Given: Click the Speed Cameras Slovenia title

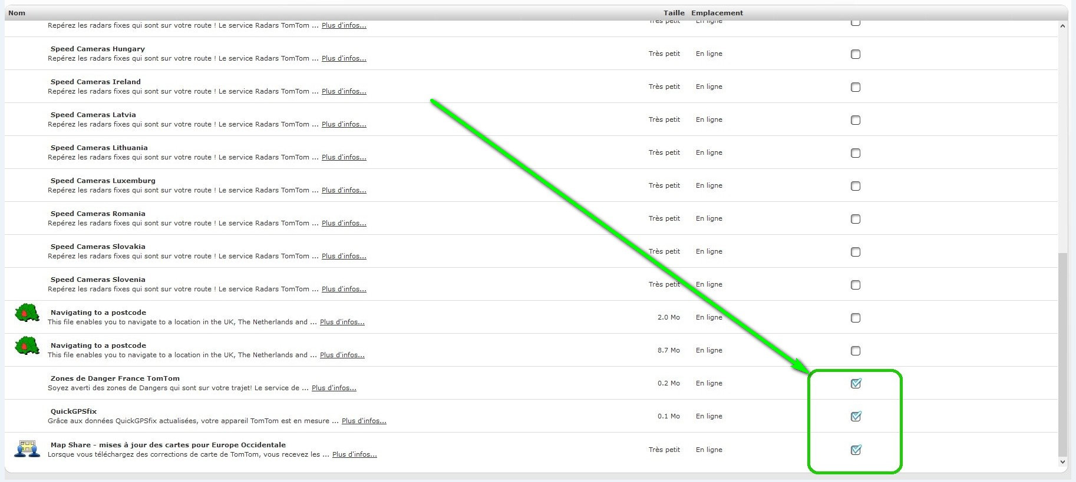Looking at the screenshot, I should coord(98,280).
